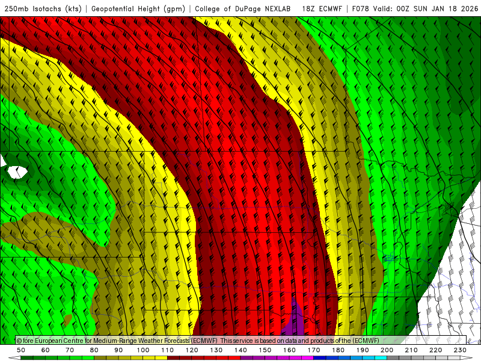The height and width of the screenshot is (361, 481).
Task: Click the legend value 80
Action: (x=94, y=350)
